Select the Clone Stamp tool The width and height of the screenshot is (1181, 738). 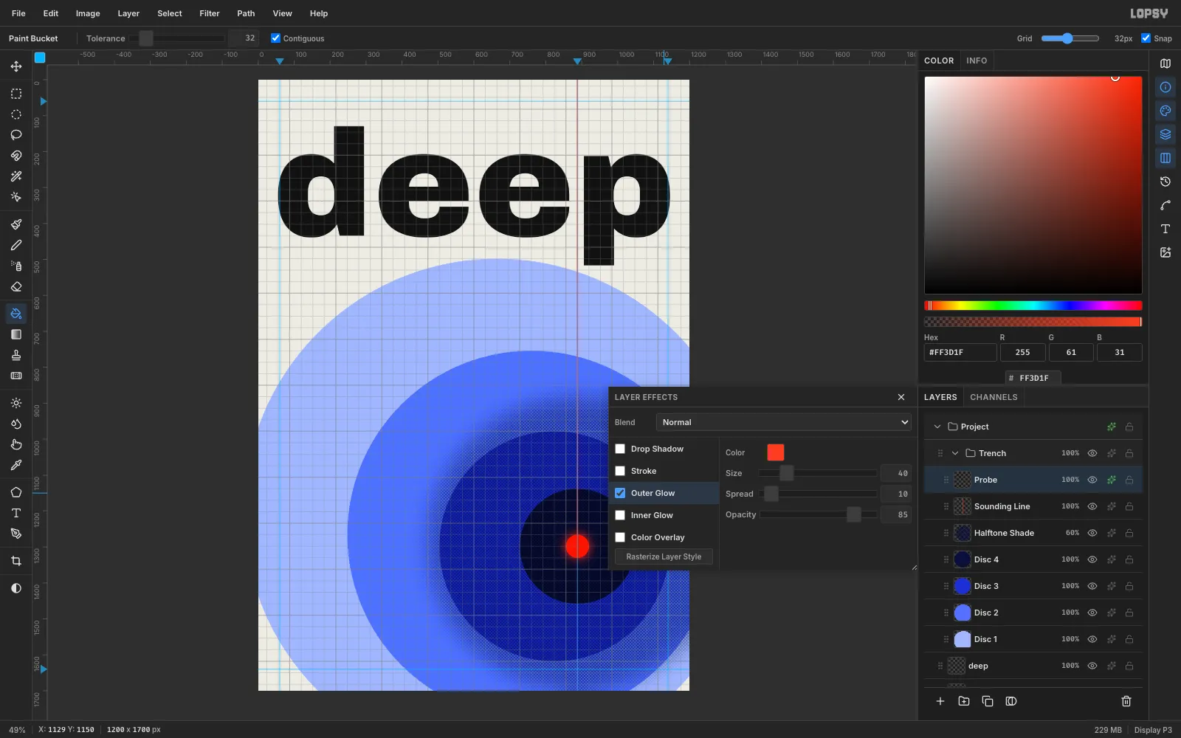click(x=16, y=355)
